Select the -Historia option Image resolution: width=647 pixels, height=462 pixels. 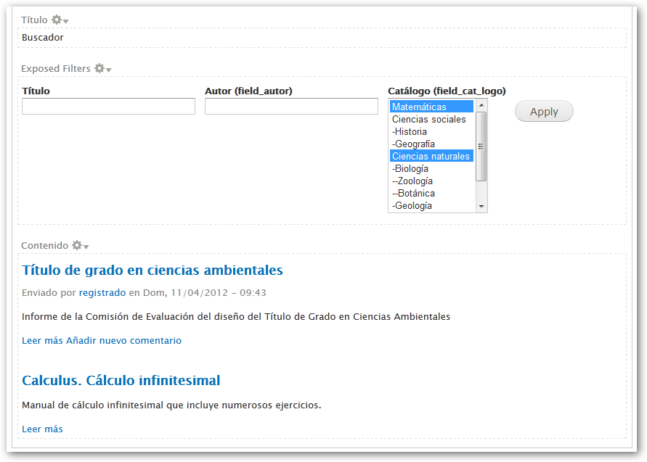coord(431,131)
